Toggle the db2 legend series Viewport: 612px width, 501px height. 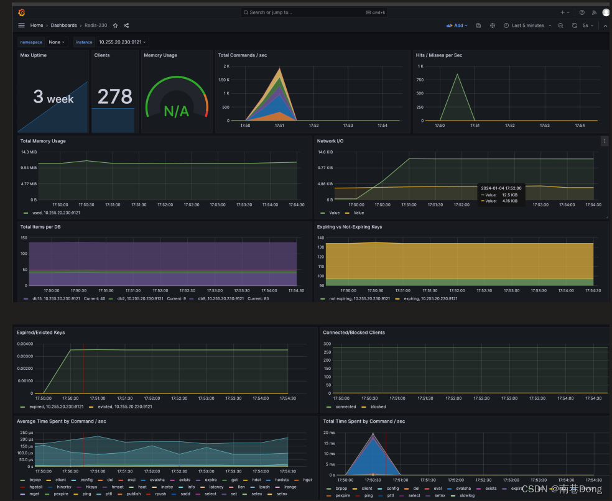pos(140,299)
